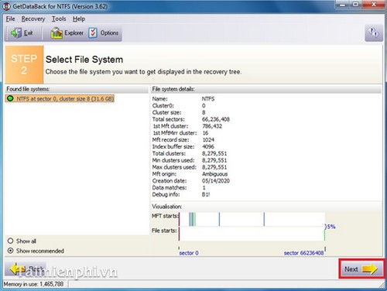Click the Total sectors value 66,236,408
The height and width of the screenshot is (291, 387).
coord(216,119)
